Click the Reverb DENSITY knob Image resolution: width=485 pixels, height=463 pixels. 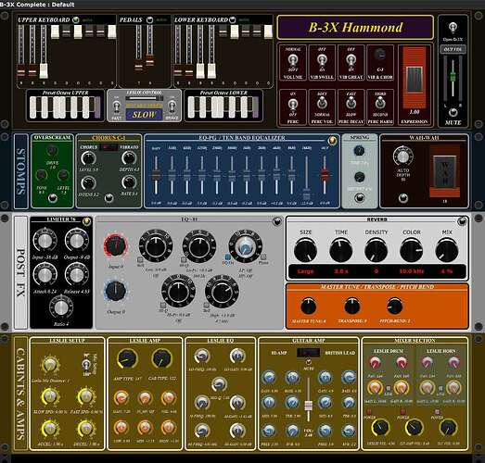pyautogui.click(x=377, y=250)
